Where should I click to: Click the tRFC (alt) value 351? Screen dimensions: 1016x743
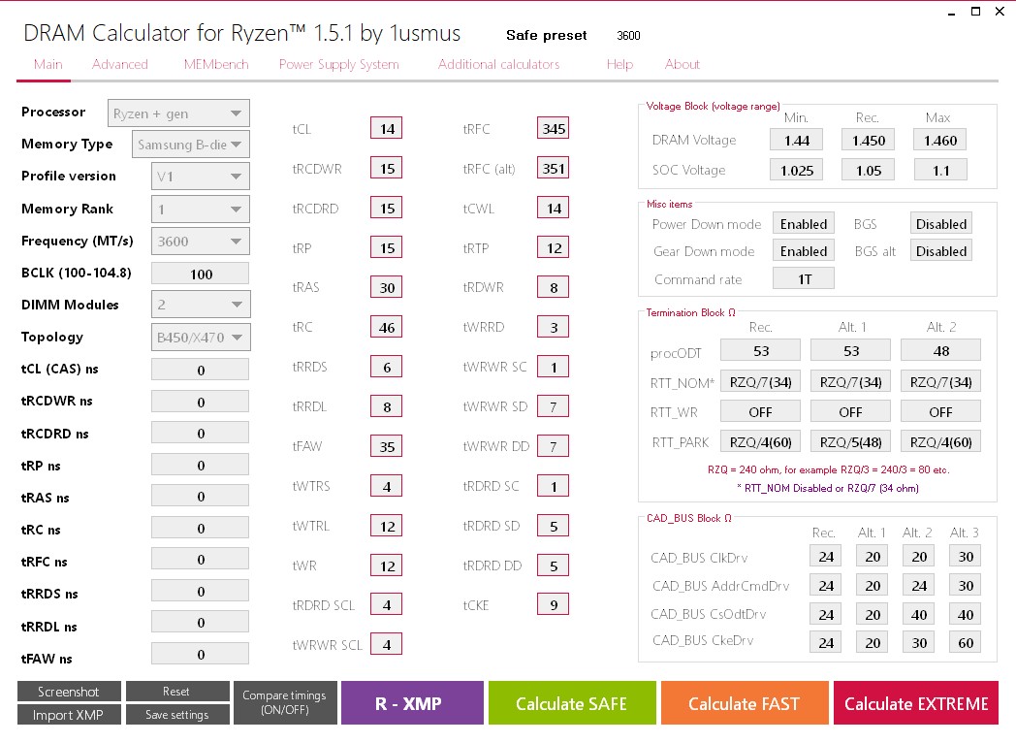tap(554, 169)
